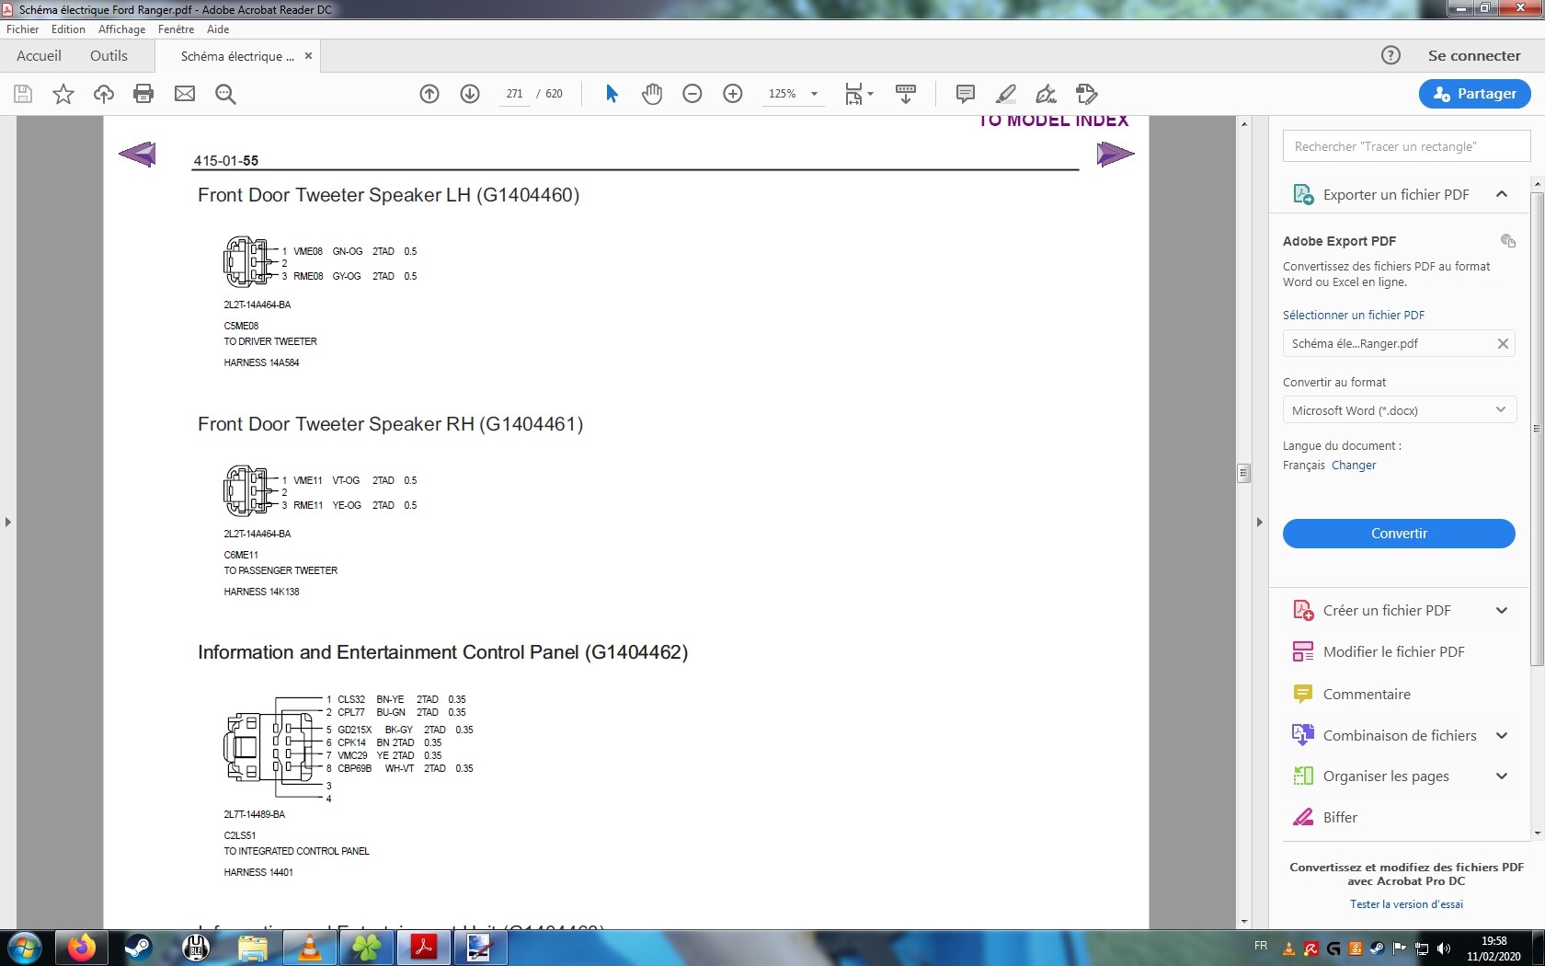Open the Fichier menu
Screen dimensions: 1545x966
pos(22,29)
